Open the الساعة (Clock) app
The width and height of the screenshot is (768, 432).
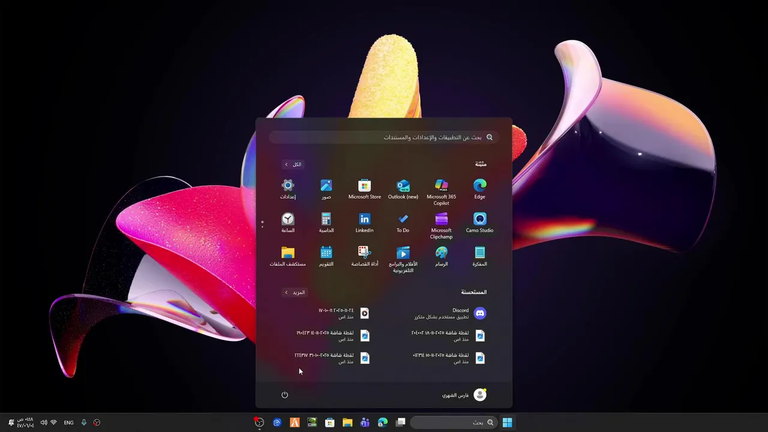point(287,223)
